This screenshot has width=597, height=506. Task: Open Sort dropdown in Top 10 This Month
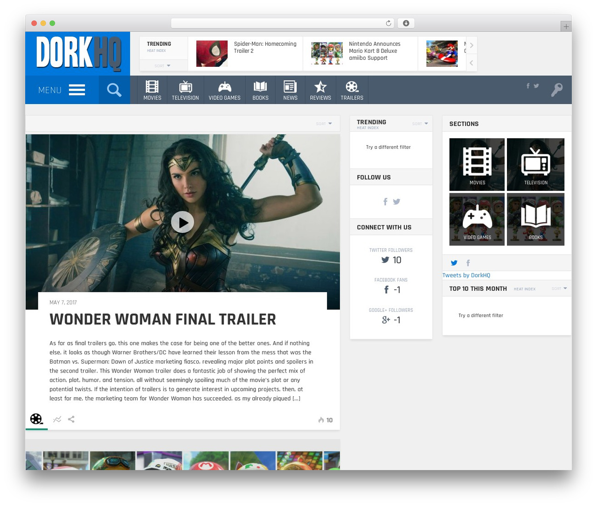559,288
